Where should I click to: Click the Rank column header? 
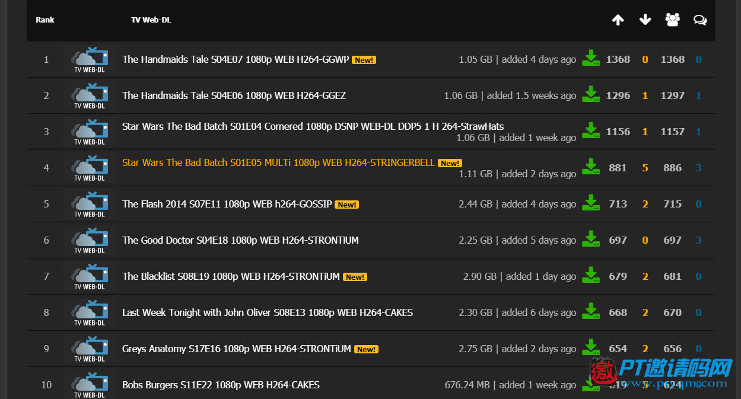tap(45, 20)
